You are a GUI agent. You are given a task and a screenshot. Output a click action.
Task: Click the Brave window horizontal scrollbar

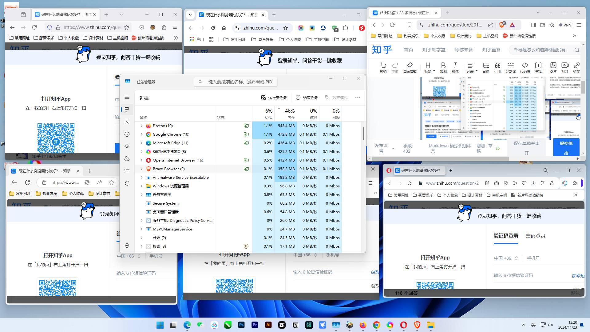pyautogui.click(x=441, y=159)
